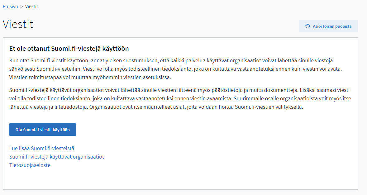Activate Ota Suomi.fi-viestit käyttöön button
The height and width of the screenshot is (195, 367).
coord(43,130)
